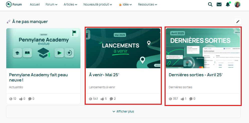Open "Pennylane Academy fait peau neuve !" title
This screenshot has height=123, width=249.
pos(38,77)
